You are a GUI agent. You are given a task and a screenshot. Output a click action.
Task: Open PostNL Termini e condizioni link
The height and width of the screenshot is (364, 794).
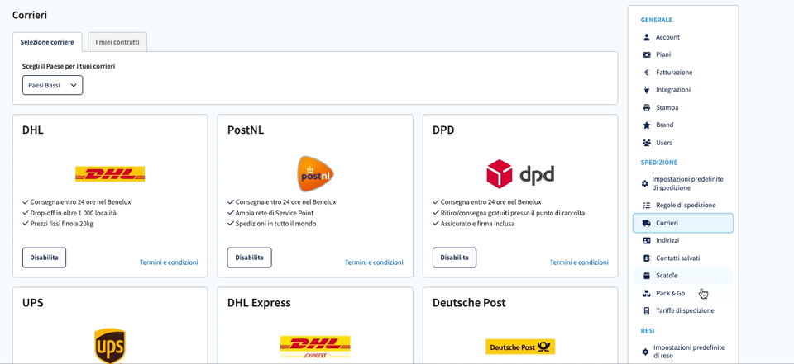(x=374, y=262)
